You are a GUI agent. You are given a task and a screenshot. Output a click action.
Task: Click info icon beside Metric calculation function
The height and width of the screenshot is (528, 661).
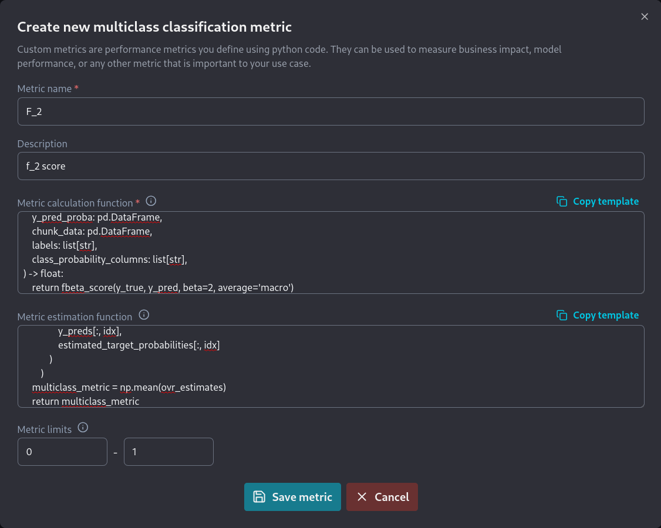151,201
